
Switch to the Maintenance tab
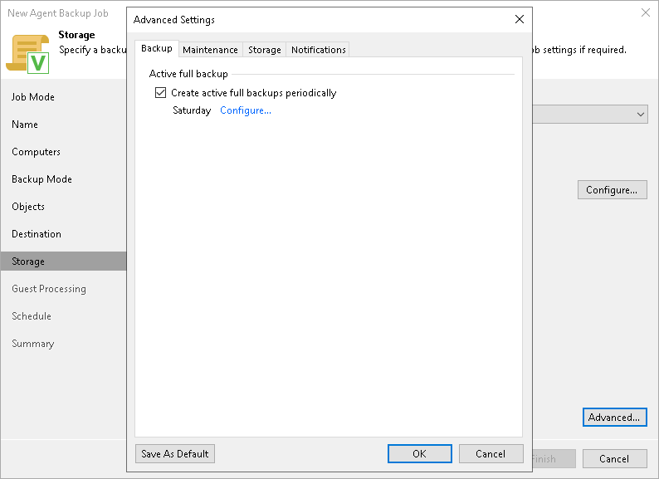click(x=210, y=50)
